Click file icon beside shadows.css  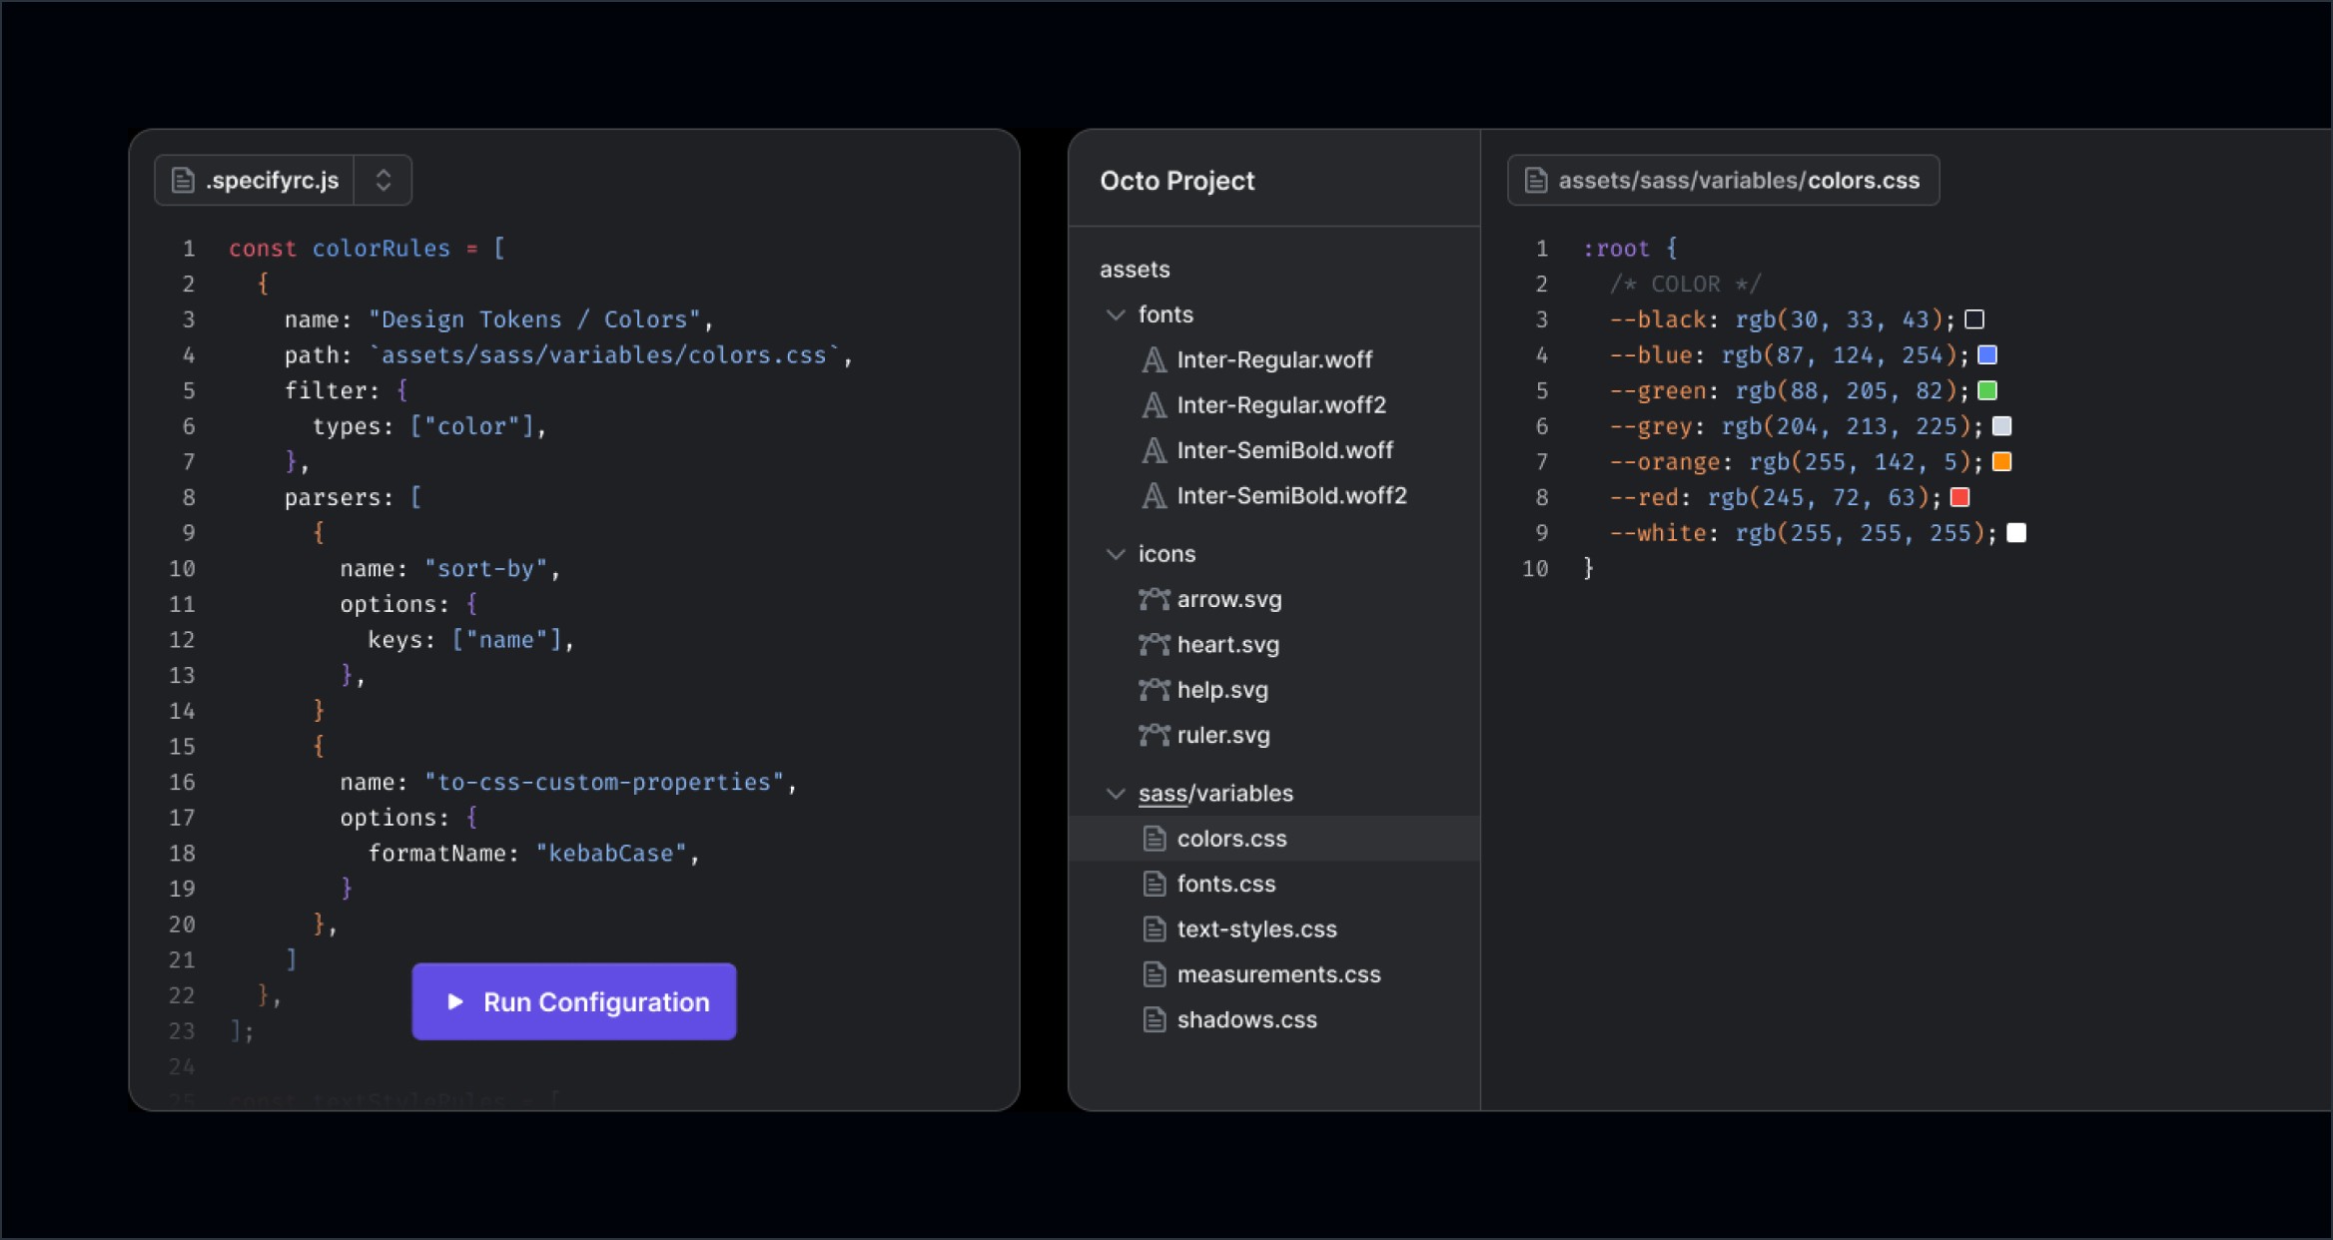click(1154, 1019)
